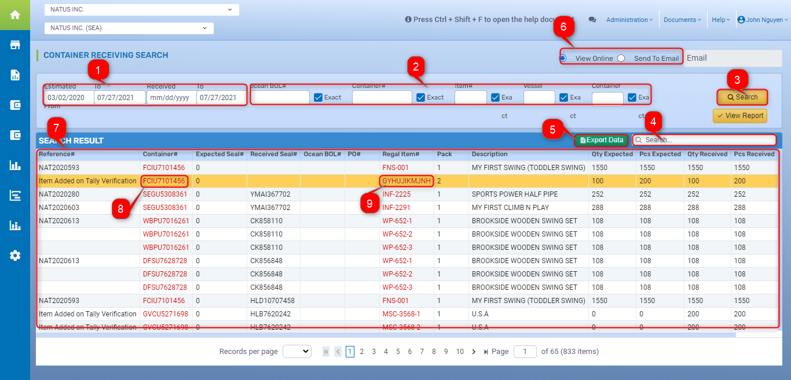Open the document report icon in sidebar
The height and width of the screenshot is (380, 791).
click(x=15, y=75)
